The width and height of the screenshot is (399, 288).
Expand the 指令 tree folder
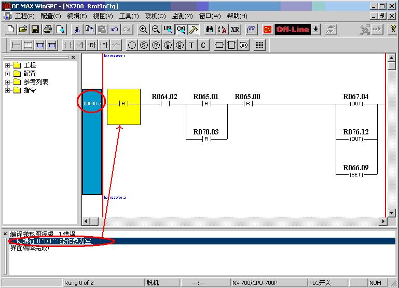click(x=7, y=90)
